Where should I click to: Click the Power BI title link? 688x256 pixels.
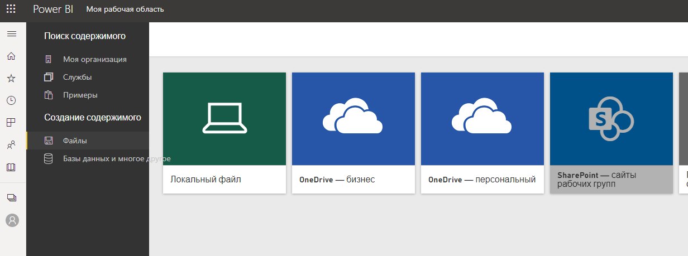click(x=53, y=9)
